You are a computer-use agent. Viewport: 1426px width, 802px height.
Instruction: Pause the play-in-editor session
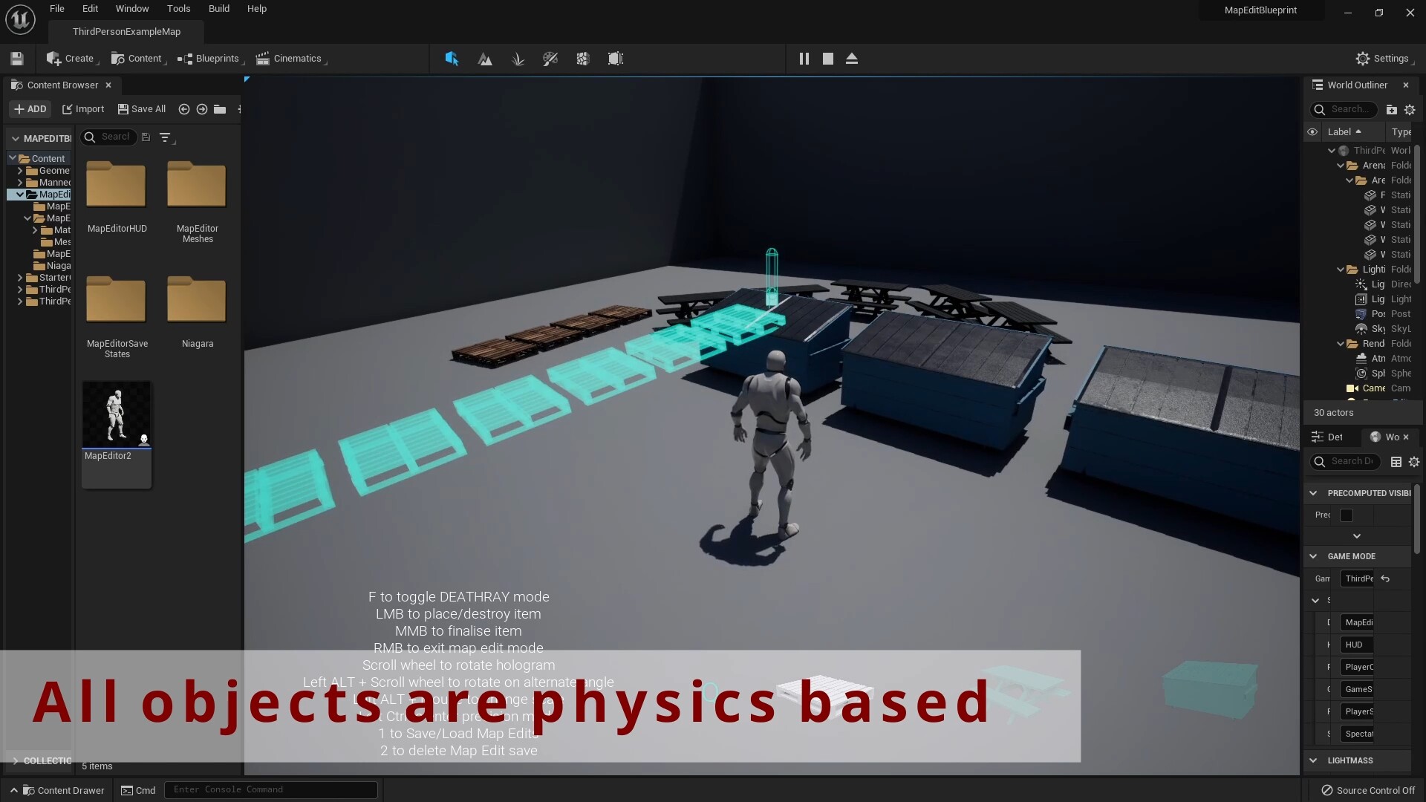tap(804, 59)
